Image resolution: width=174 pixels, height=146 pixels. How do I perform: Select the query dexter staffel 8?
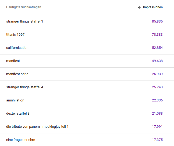tap(18, 114)
